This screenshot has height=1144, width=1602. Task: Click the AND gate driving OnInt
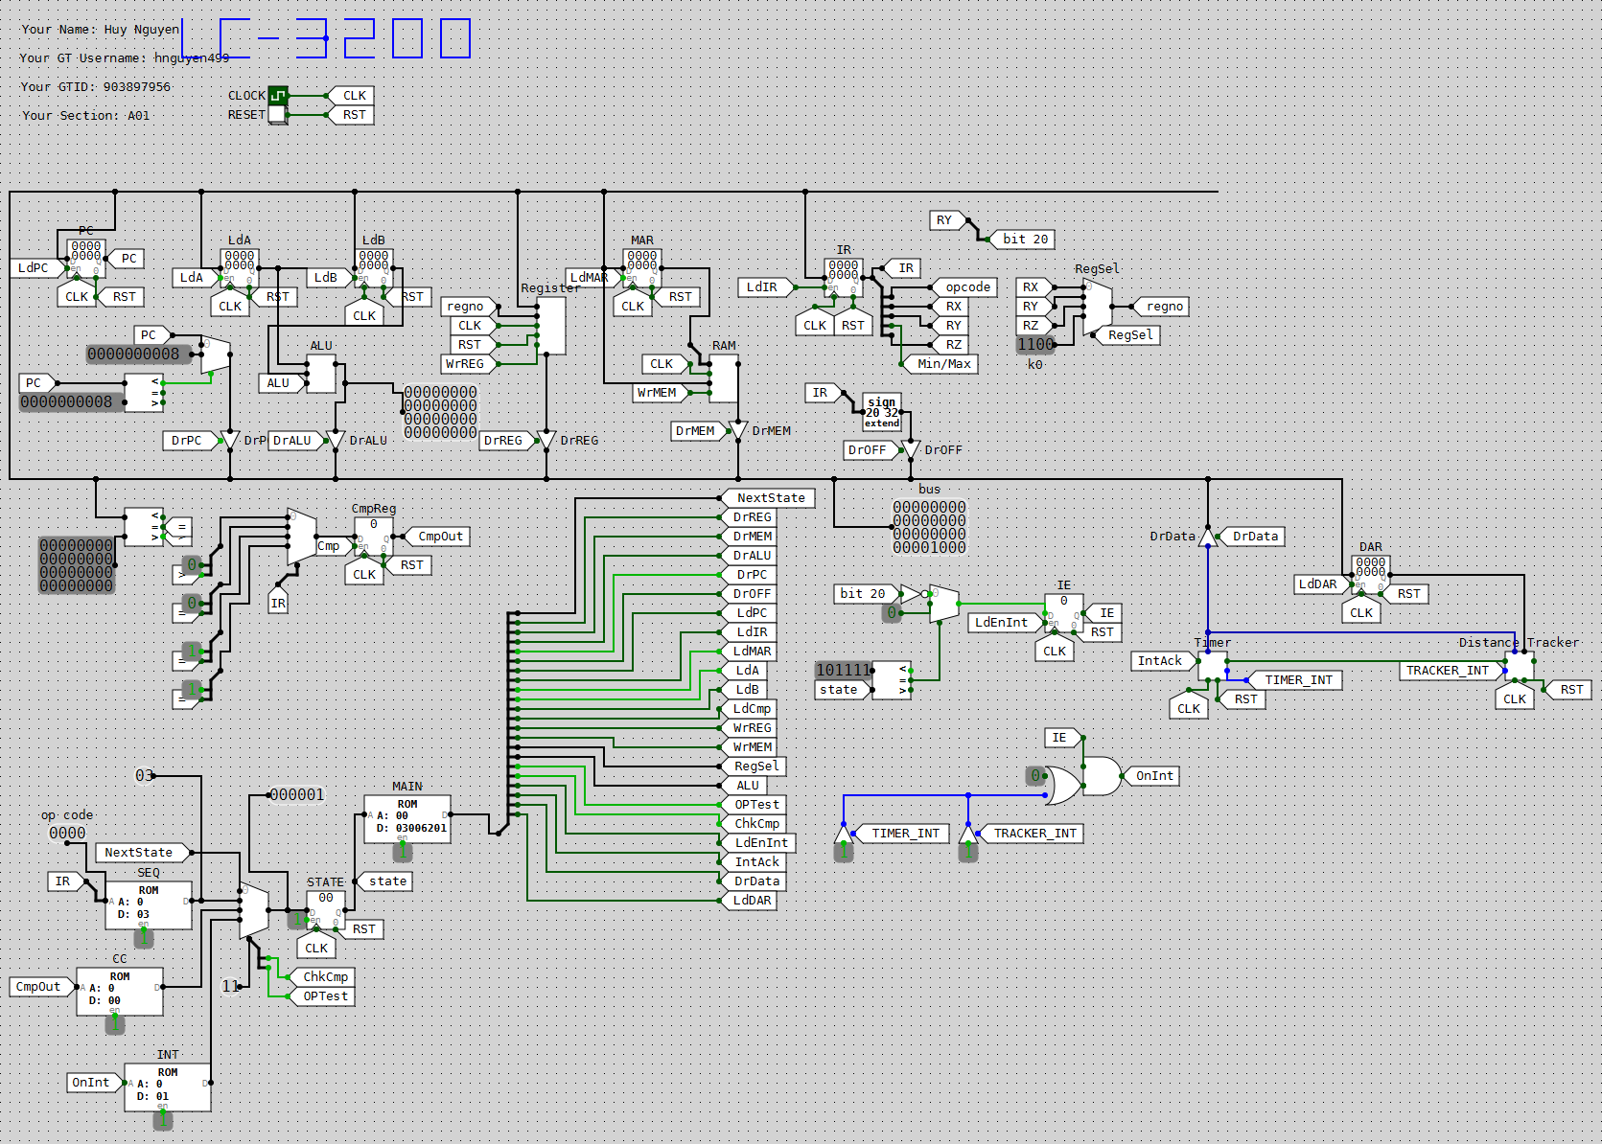tap(1103, 776)
